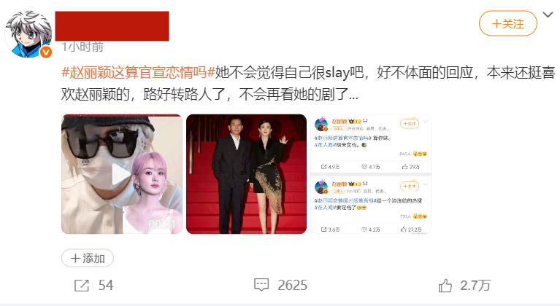Like the post with the thumbs-up icon

(445, 286)
